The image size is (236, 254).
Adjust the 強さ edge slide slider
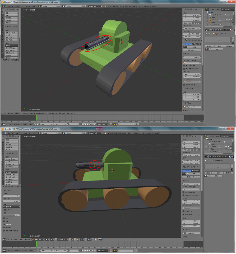coord(11,215)
